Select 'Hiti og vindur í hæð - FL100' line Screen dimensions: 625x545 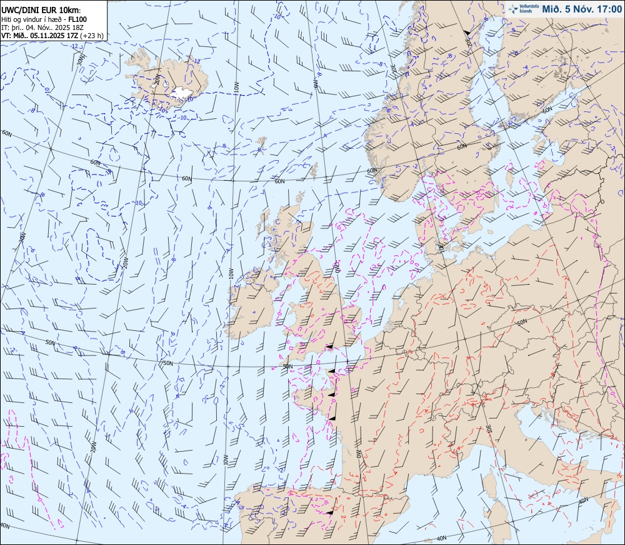(x=44, y=19)
